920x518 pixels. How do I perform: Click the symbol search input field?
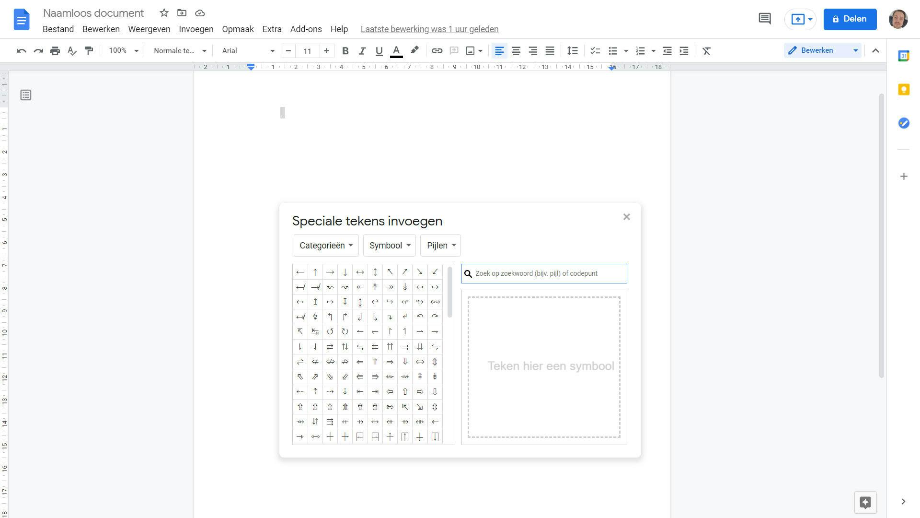pyautogui.click(x=549, y=273)
